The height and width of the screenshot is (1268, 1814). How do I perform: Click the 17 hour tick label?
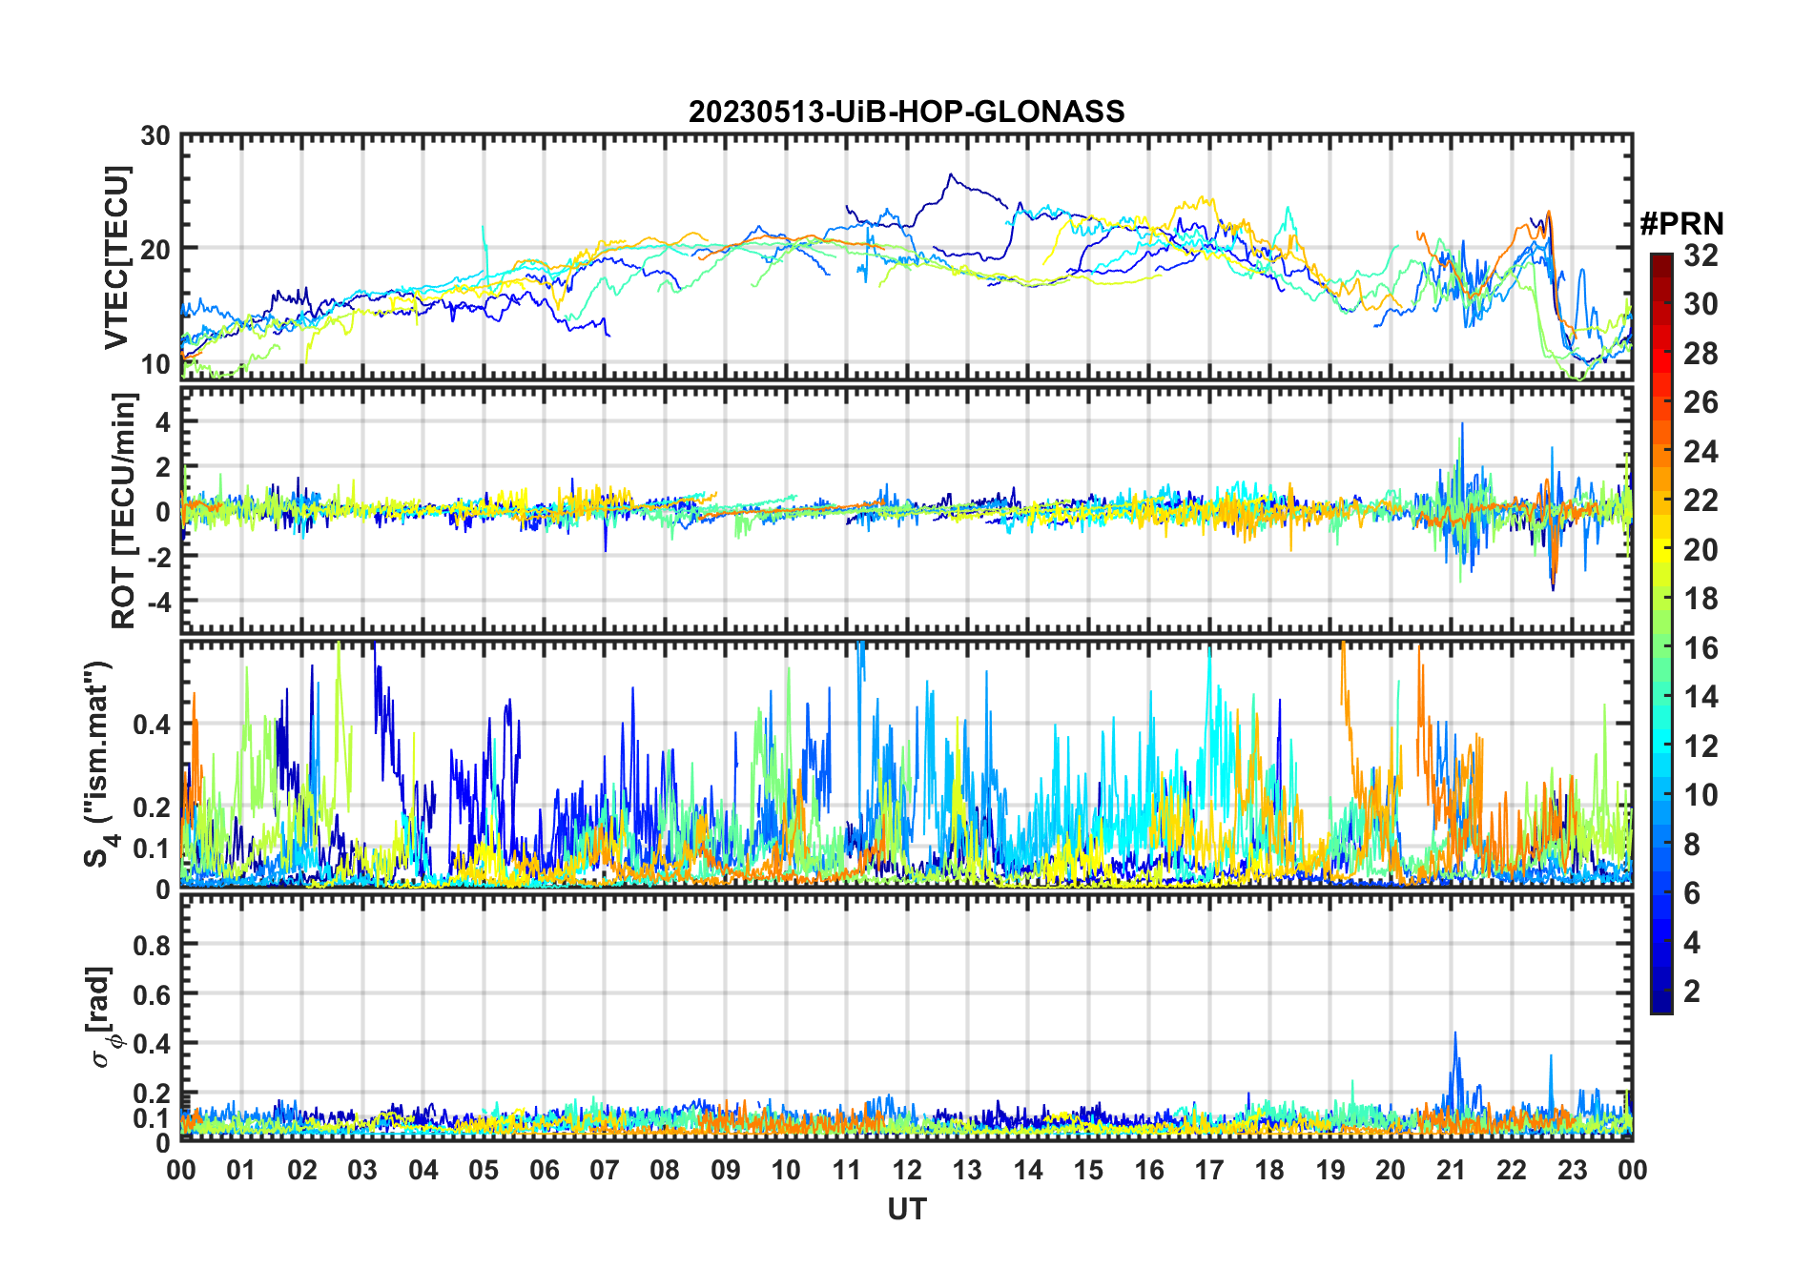tap(1209, 1169)
